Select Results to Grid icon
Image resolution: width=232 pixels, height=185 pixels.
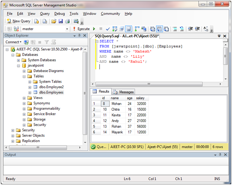[x=159, y=29]
